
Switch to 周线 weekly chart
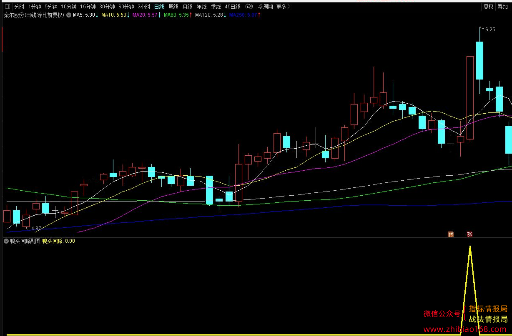click(x=173, y=7)
